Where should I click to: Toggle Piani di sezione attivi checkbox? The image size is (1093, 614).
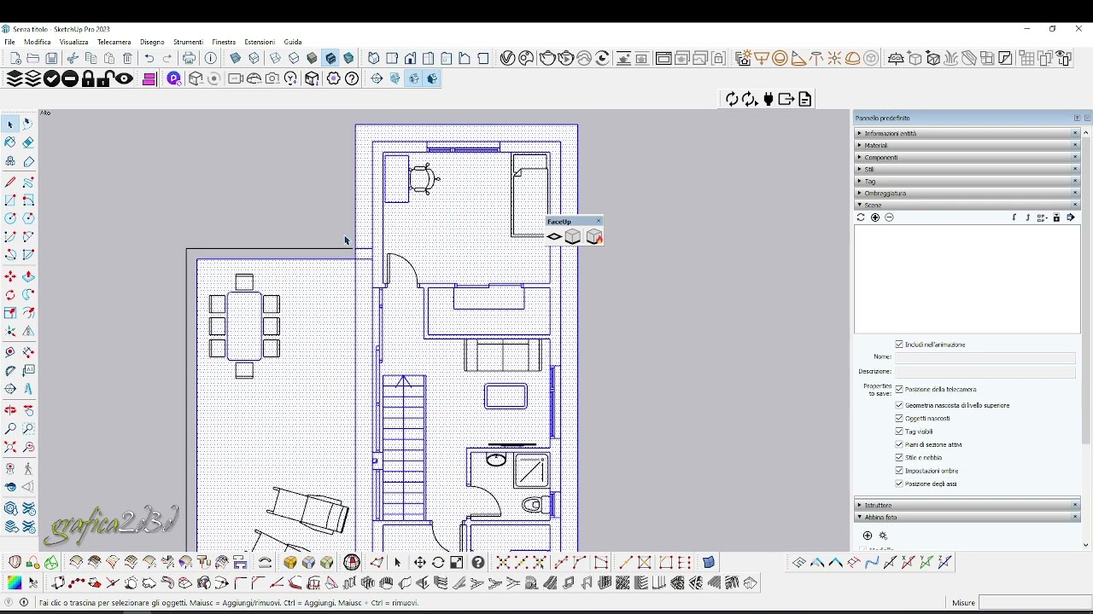tap(899, 444)
